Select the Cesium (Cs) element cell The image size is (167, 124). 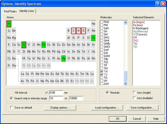[x=9, y=58]
